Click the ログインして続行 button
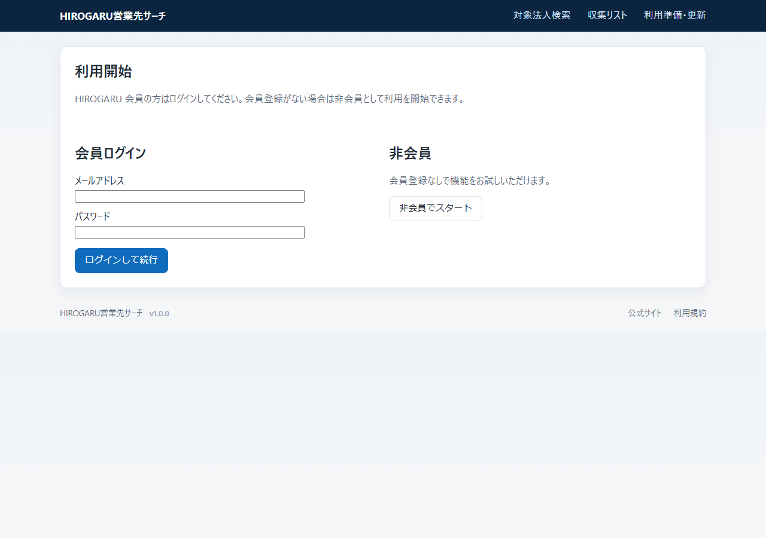This screenshot has height=538, width=766. click(121, 261)
